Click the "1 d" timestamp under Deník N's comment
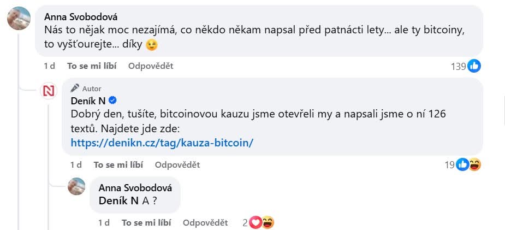505x230 pixels. (76, 164)
